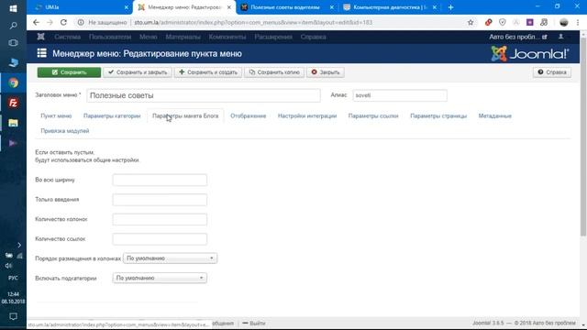Click the shield extension icon
Screen dimensions: 587x330
tap(503, 22)
